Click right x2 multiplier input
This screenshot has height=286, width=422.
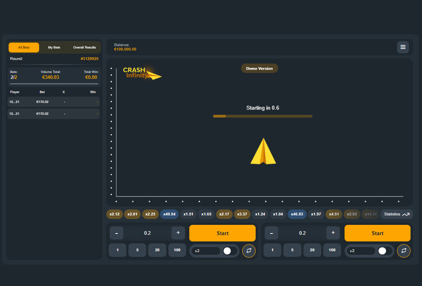pos(361,251)
